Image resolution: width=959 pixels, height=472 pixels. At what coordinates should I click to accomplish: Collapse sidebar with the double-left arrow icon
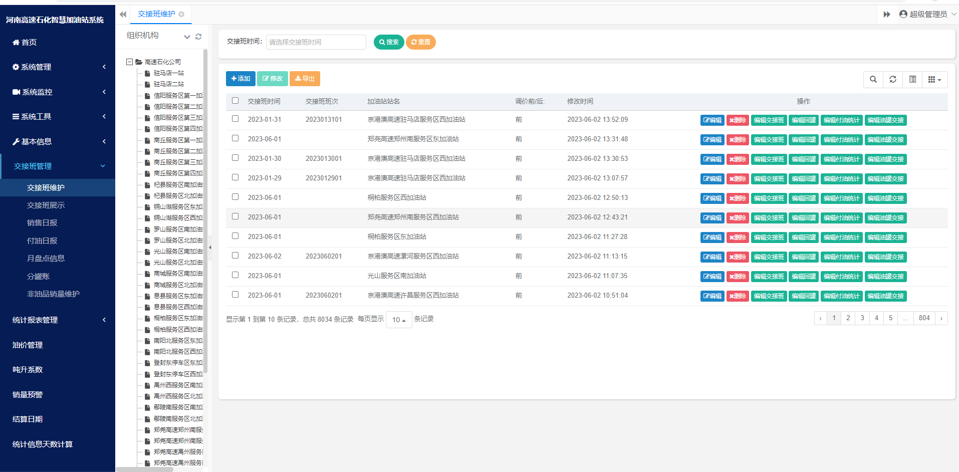point(123,14)
